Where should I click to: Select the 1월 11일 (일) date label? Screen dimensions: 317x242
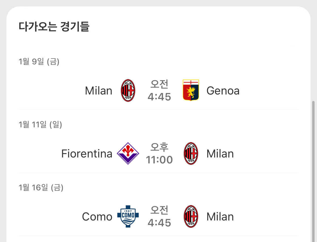tap(40, 125)
